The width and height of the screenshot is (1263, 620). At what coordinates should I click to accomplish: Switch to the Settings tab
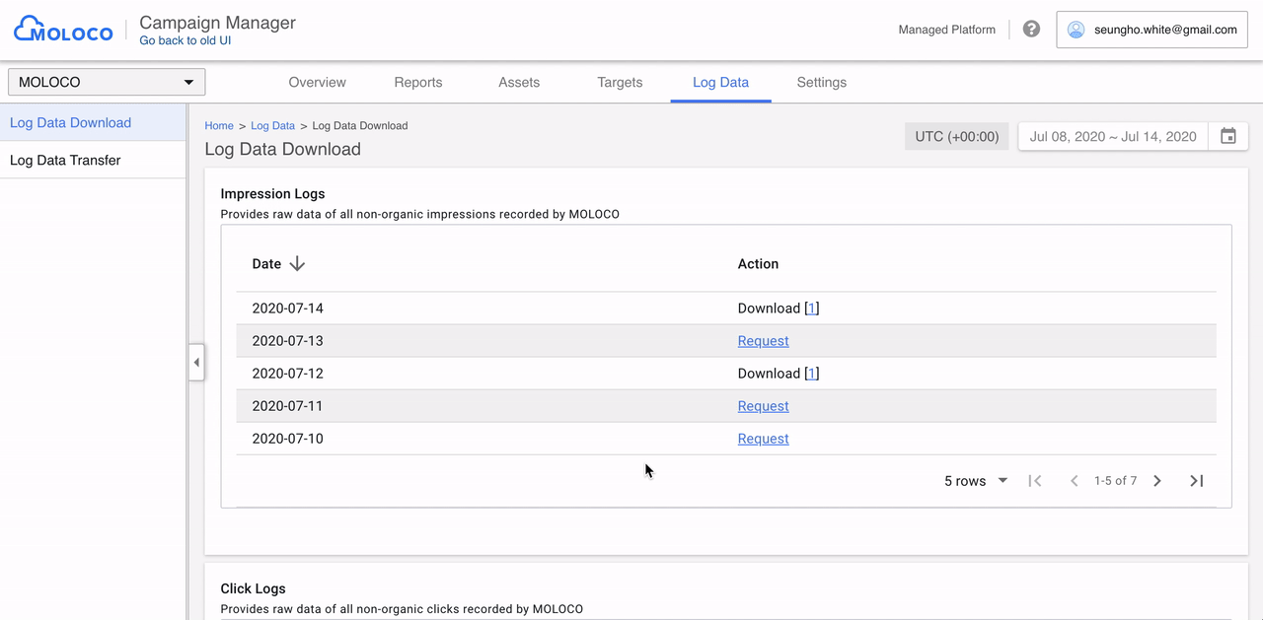(822, 83)
